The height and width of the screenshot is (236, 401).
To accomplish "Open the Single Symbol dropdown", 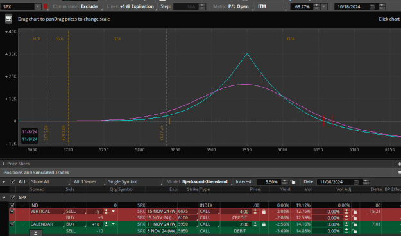I will click(x=135, y=181).
